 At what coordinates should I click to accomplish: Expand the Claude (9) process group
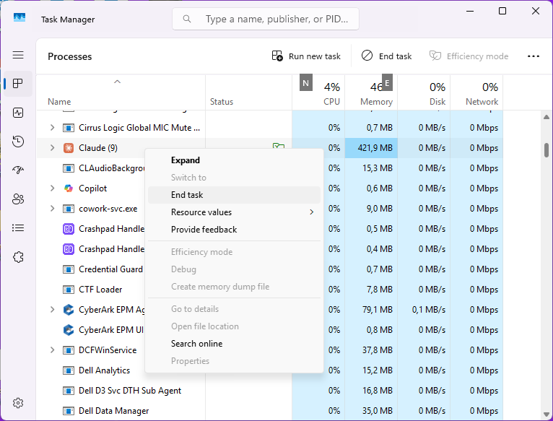coord(52,147)
